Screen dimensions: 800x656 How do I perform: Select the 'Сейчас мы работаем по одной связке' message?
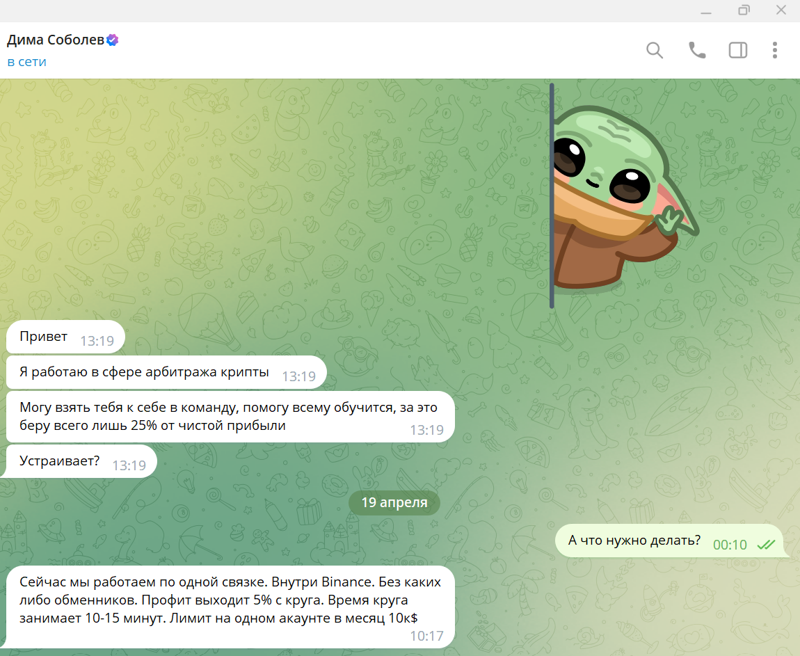pos(230,607)
